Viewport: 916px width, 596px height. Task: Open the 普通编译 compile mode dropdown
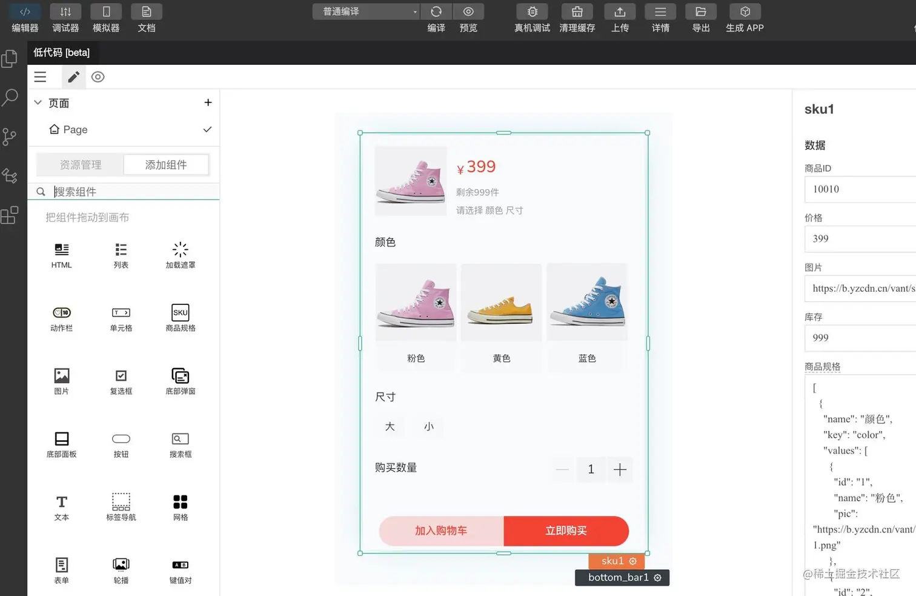(365, 12)
